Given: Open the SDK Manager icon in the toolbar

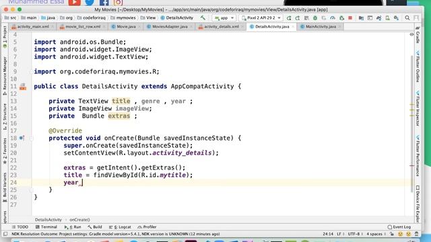Looking at the screenshot, I should pos(397,18).
